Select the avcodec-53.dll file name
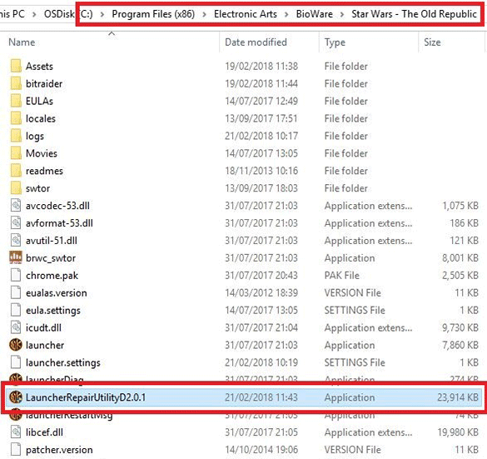The height and width of the screenshot is (459, 487). point(57,206)
